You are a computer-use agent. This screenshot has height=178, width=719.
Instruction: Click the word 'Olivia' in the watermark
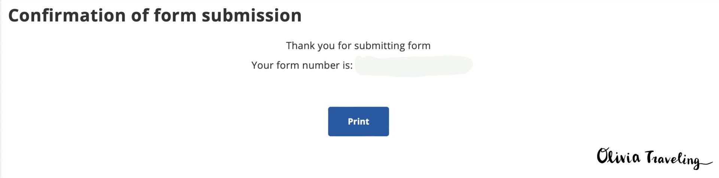click(618, 156)
